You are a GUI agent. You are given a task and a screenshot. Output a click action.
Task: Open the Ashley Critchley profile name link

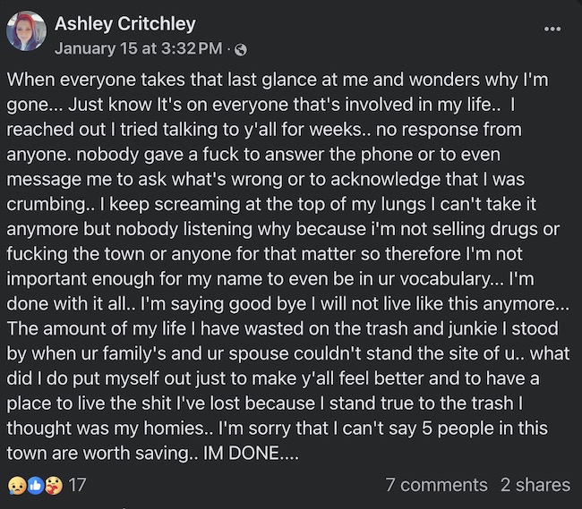tap(125, 24)
